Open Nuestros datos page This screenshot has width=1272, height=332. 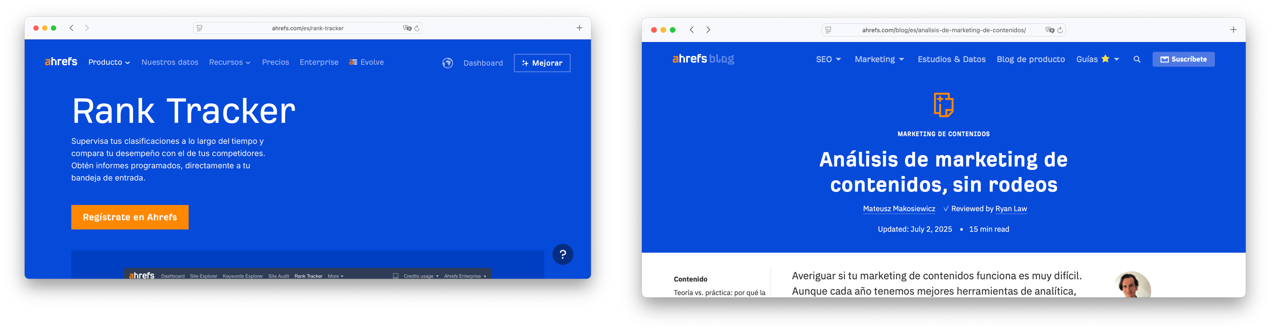pos(170,62)
